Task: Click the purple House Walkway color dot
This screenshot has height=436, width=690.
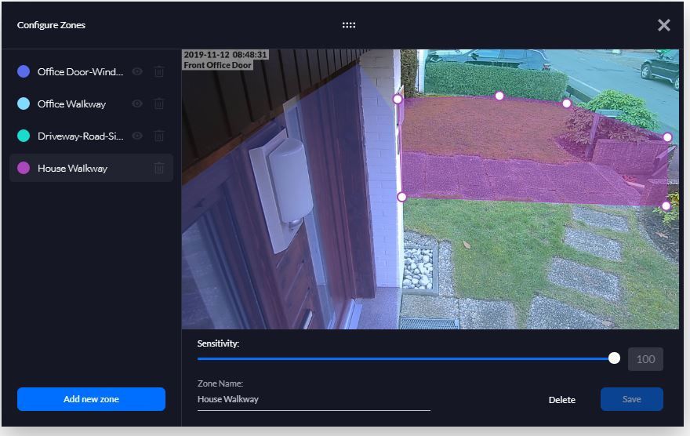Action: (24, 168)
